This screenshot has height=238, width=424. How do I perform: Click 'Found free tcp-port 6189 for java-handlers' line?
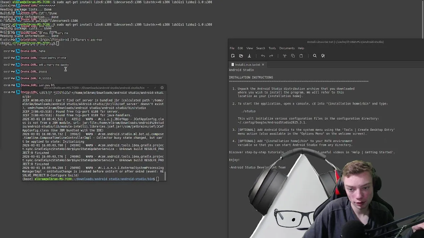click(77, 115)
